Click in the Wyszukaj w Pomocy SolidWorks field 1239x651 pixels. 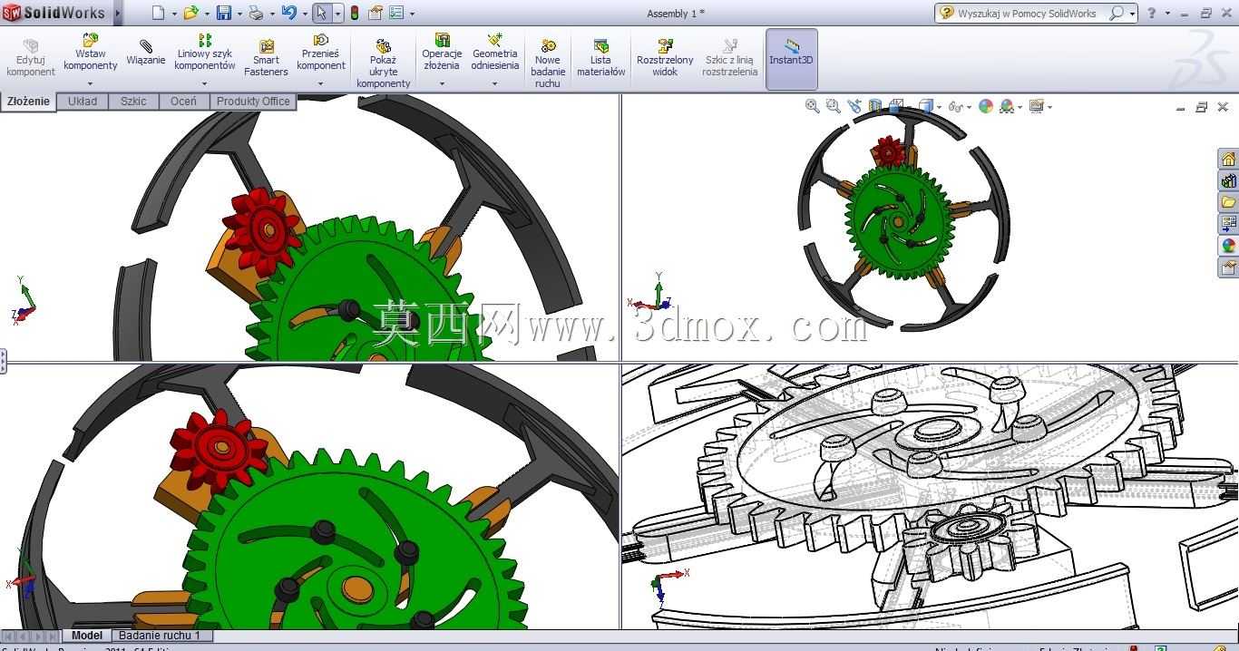(x=1027, y=14)
